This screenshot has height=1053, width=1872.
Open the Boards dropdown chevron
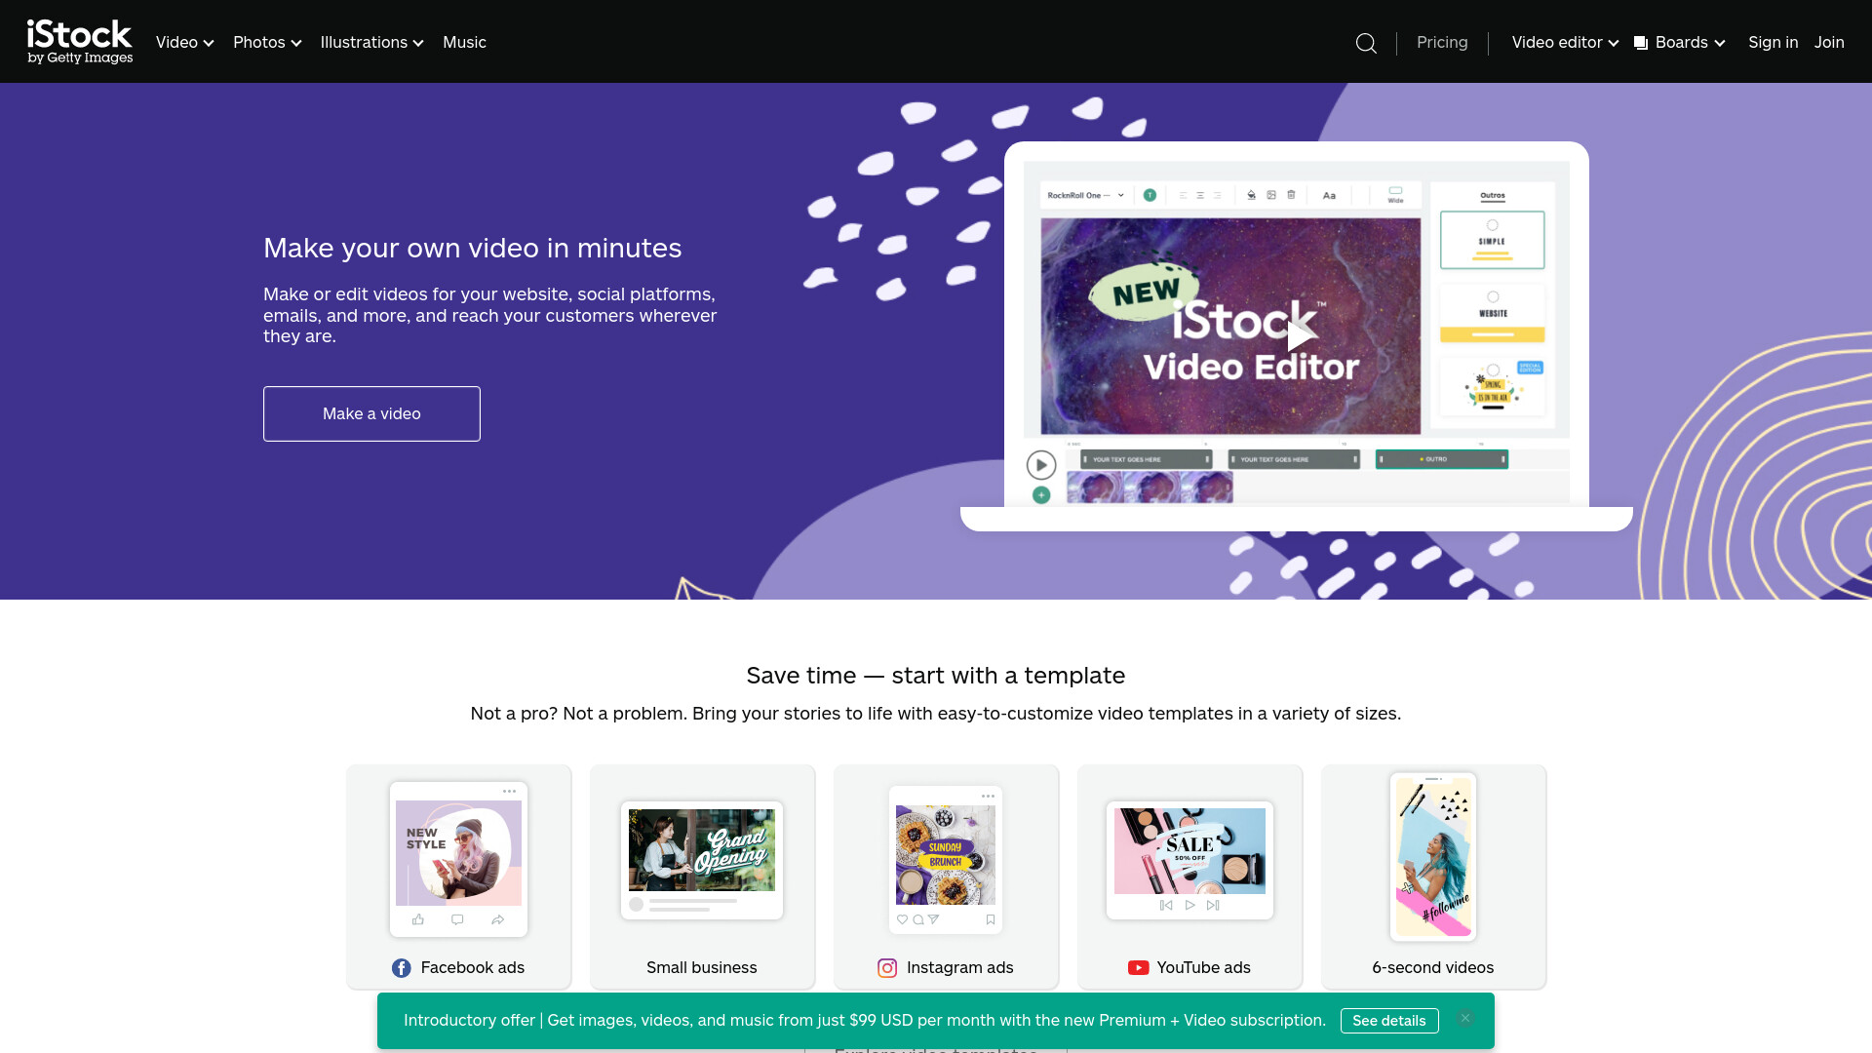tap(1720, 43)
